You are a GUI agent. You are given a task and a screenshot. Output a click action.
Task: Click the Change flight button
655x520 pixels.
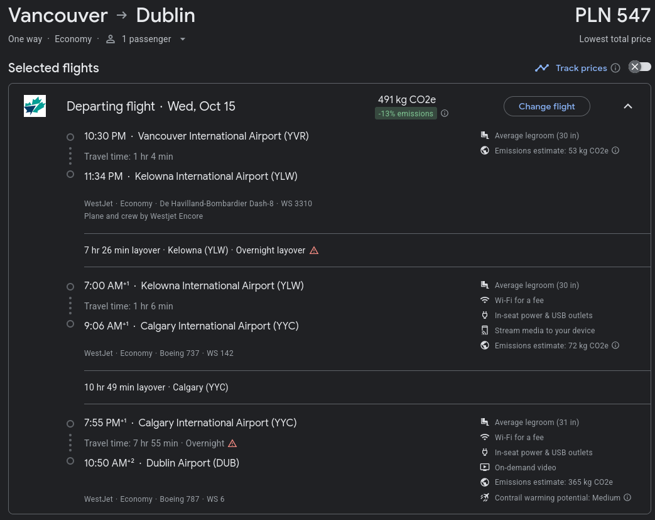click(546, 106)
